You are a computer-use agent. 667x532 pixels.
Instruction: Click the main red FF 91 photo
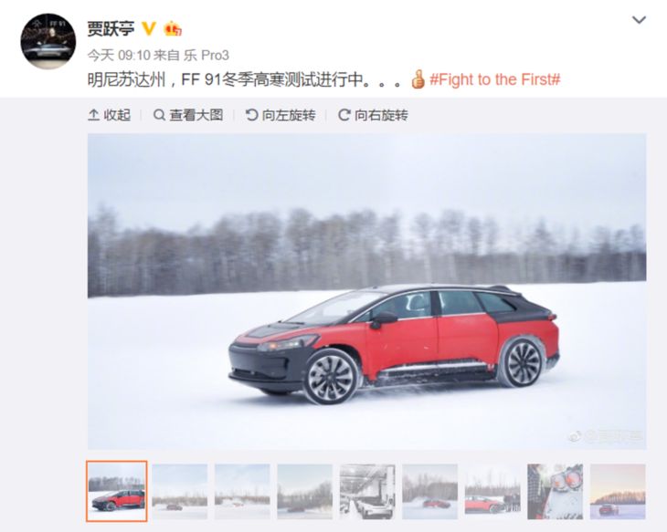coord(367,291)
